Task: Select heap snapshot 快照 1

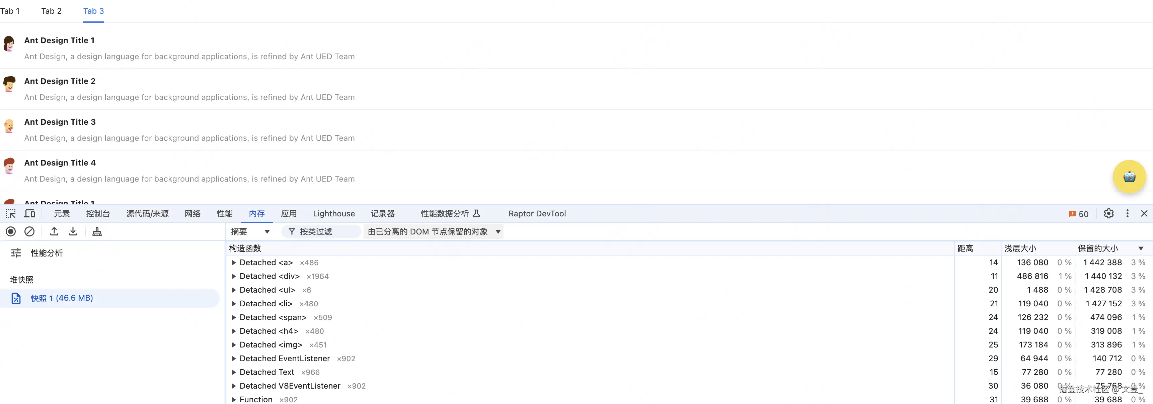Action: (x=62, y=298)
